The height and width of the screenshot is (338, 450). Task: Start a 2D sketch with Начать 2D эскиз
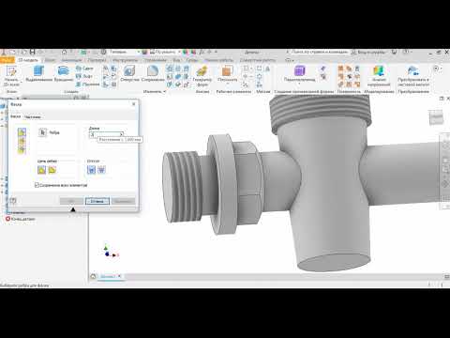[11, 75]
